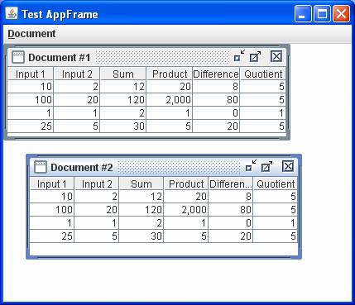Select Difference cell 80 in Document #1
The width and height of the screenshot is (355, 305).
[216, 100]
